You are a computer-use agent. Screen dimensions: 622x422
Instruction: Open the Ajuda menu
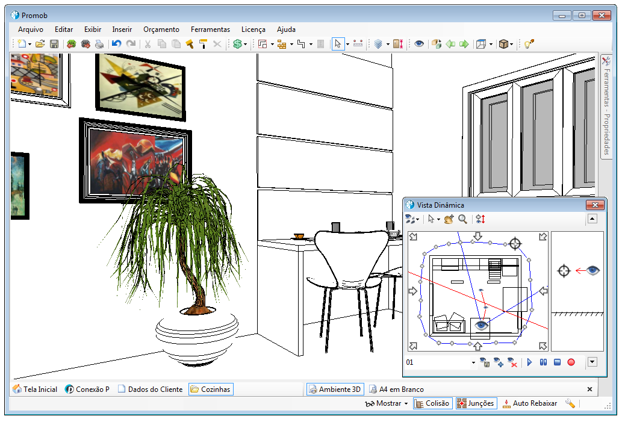(286, 29)
